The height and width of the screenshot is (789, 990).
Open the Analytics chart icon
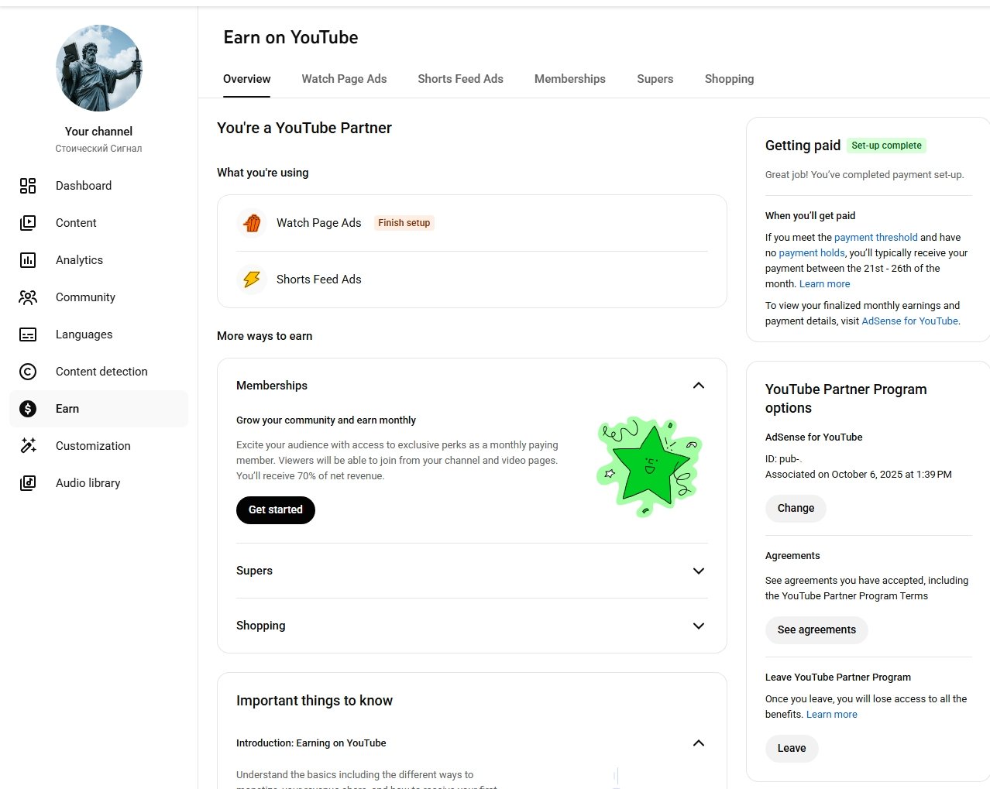coord(28,260)
